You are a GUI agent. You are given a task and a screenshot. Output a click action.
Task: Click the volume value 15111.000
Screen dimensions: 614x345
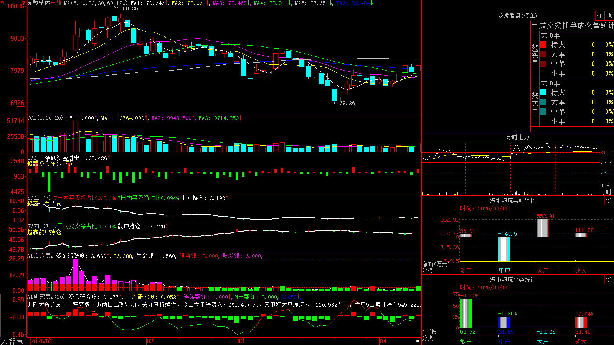pos(80,118)
